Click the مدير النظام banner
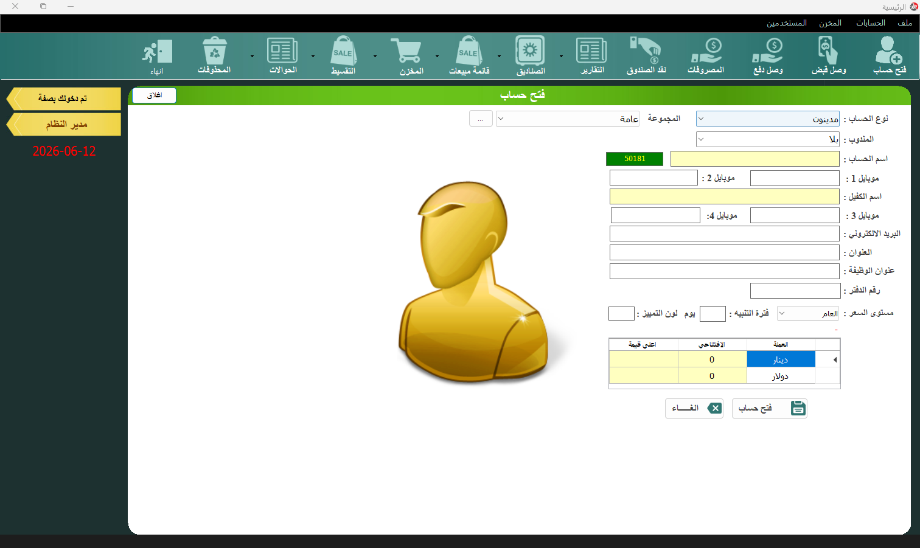 coord(64,124)
